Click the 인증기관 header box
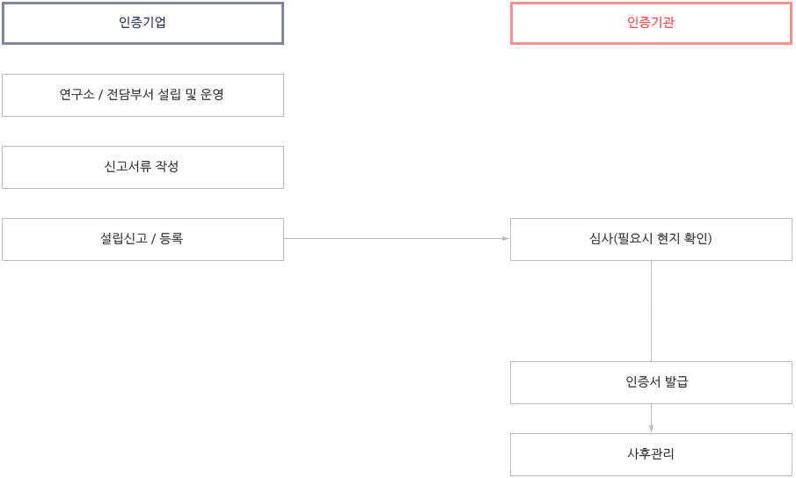 [652, 24]
